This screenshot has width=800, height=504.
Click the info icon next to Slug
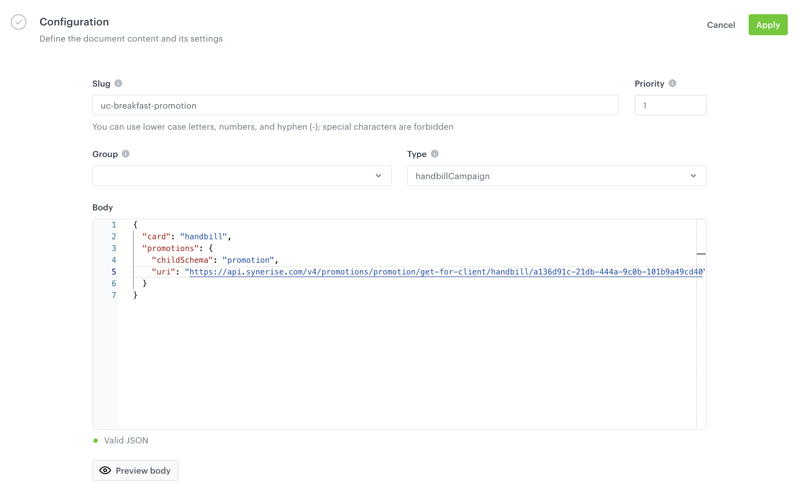tap(118, 83)
